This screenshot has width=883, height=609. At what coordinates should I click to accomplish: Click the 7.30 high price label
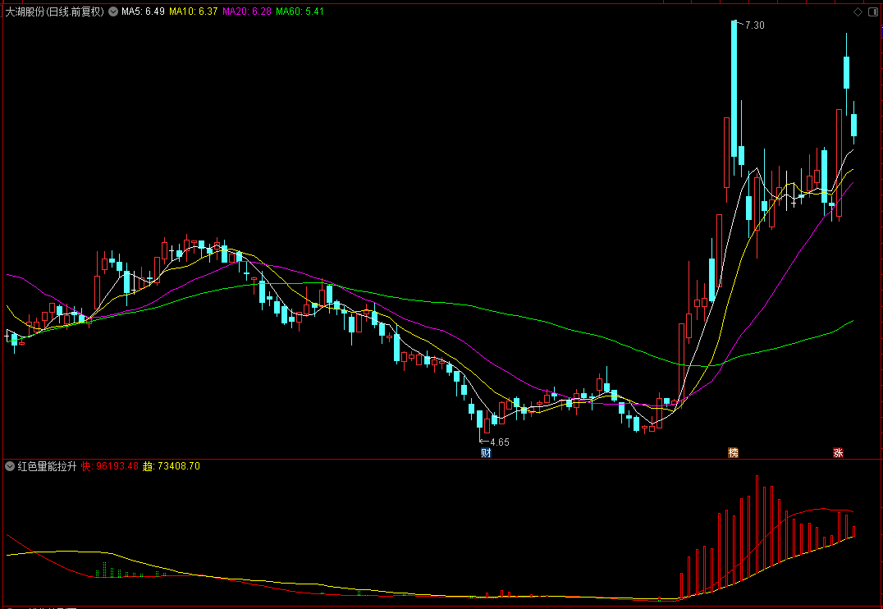[755, 25]
